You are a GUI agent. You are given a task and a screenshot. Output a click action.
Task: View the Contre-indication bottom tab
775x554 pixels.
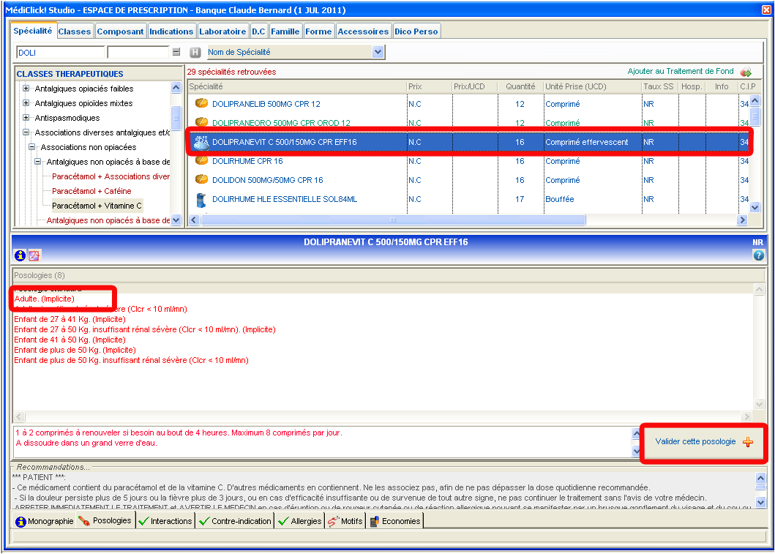pyautogui.click(x=235, y=521)
